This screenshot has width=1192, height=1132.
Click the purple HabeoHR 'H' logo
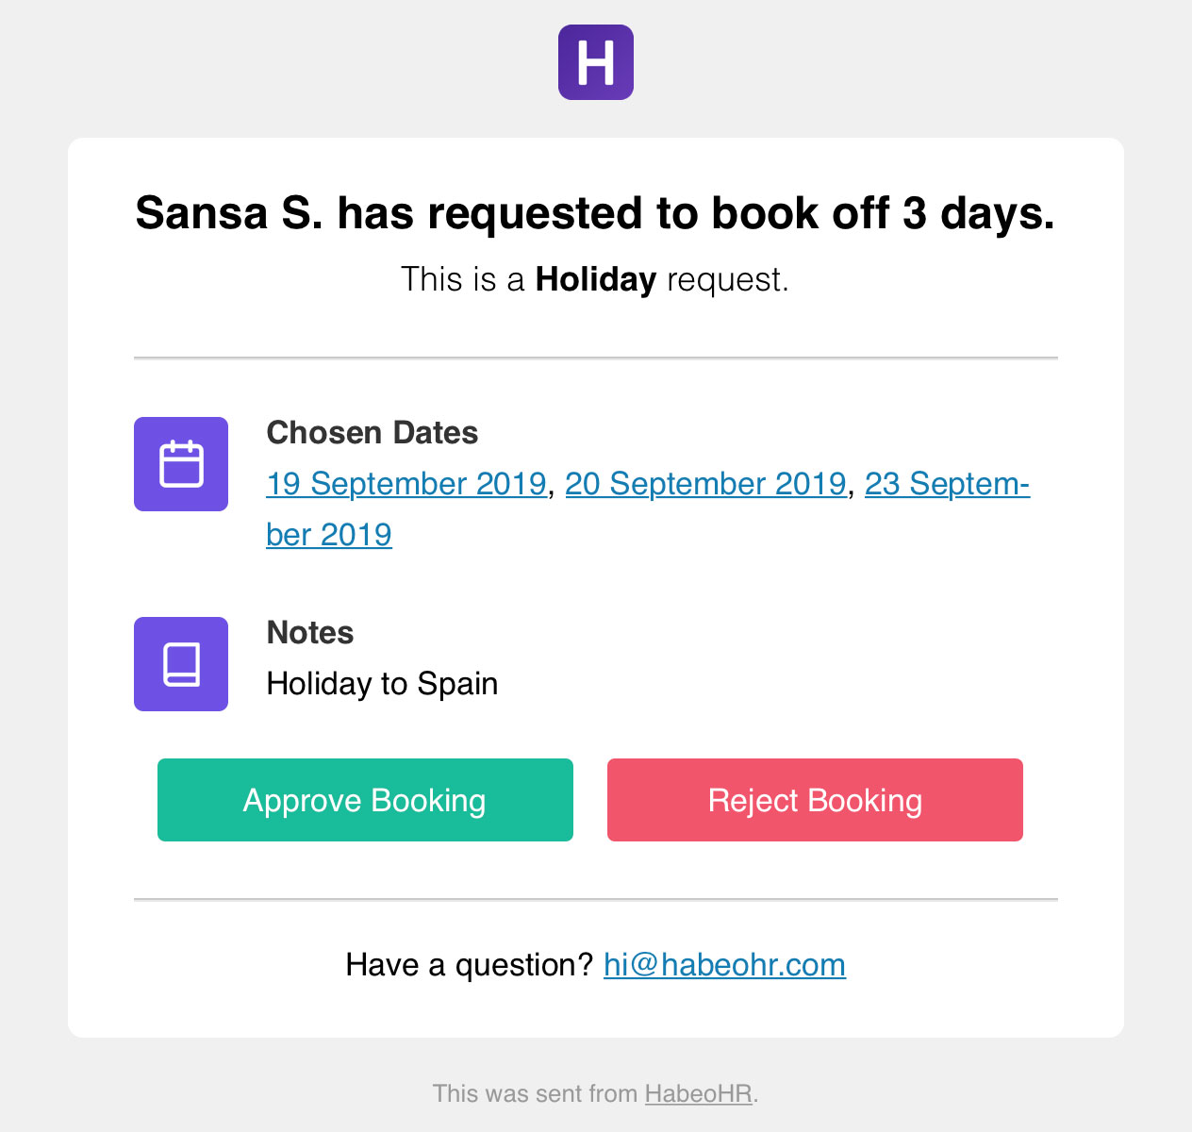pyautogui.click(x=595, y=62)
